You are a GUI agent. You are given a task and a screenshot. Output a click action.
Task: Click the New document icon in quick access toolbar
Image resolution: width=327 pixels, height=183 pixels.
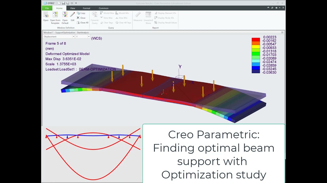(x=59, y=3)
